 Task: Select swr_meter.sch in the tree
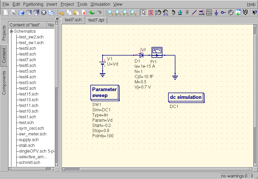(33, 134)
